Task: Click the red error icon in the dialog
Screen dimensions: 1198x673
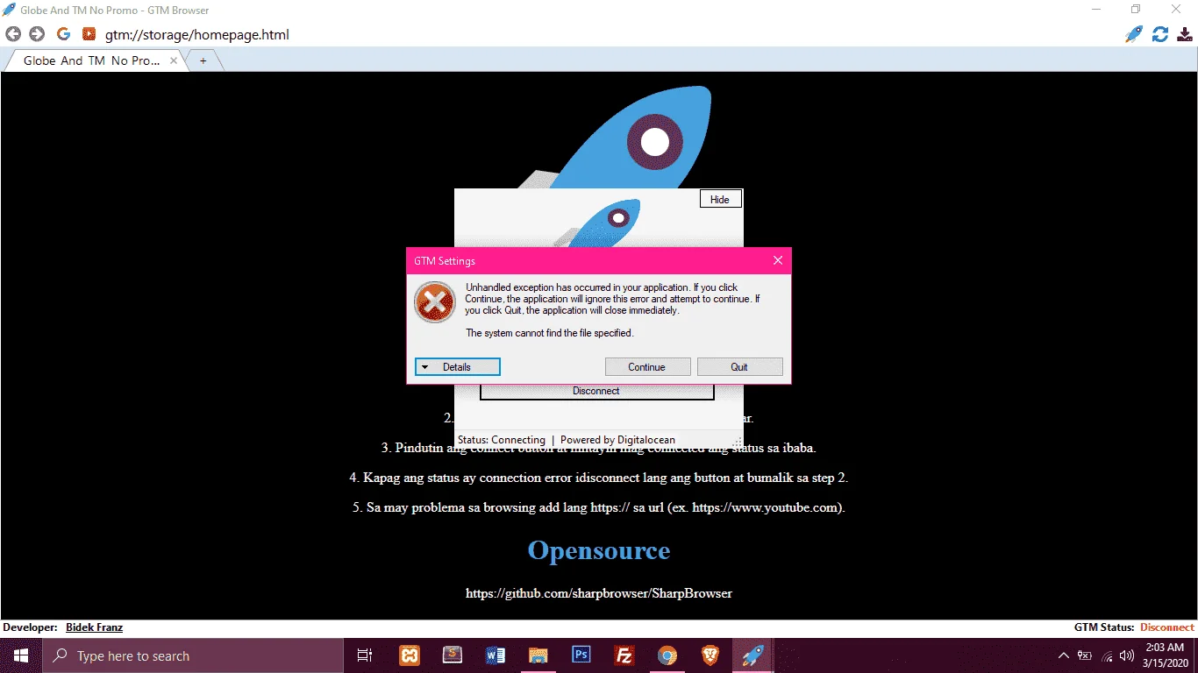Action: coord(434,302)
